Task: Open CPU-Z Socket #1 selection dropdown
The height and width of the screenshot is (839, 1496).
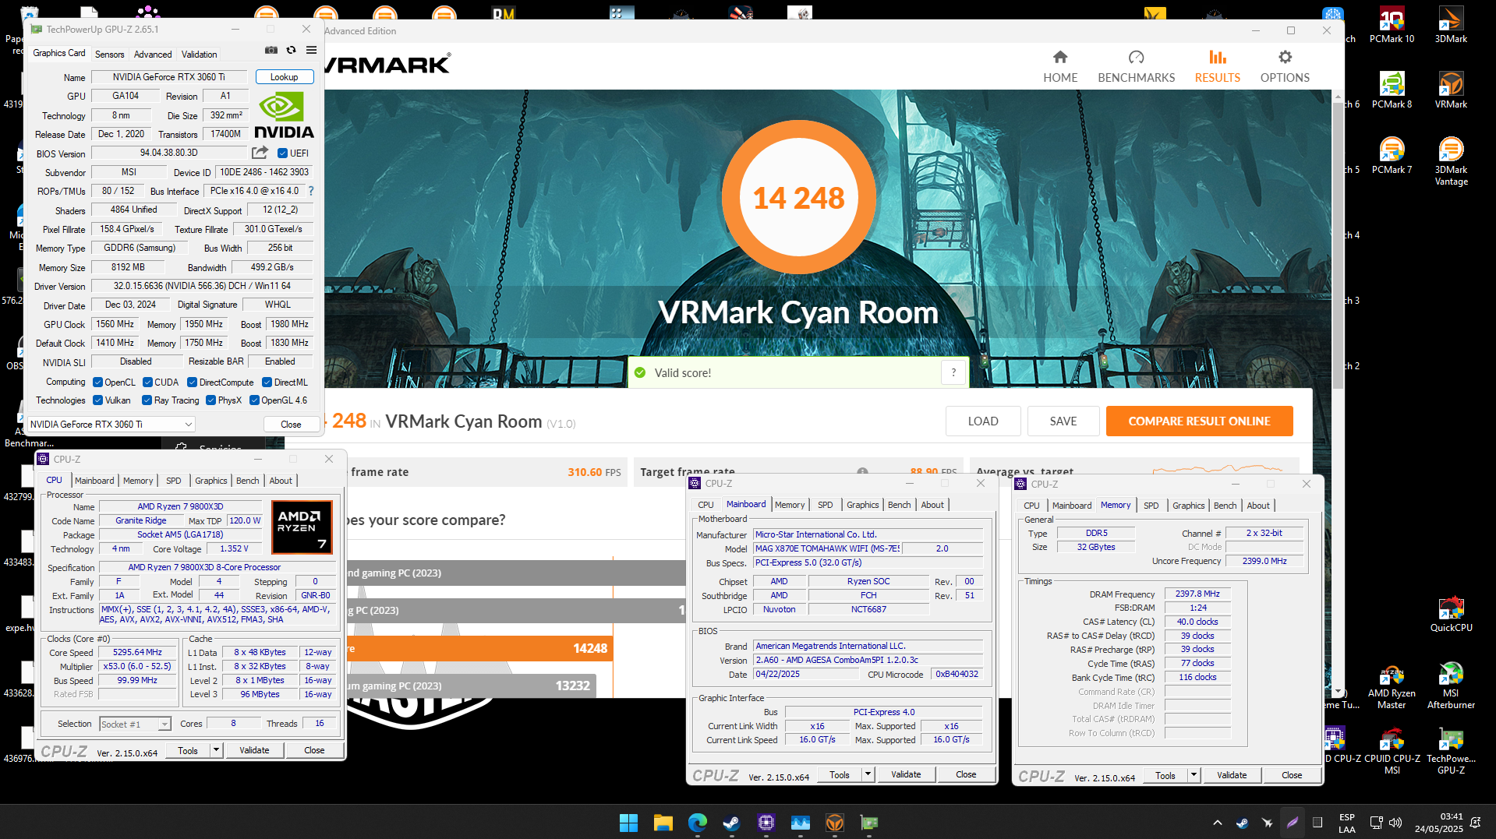Action: 135,724
